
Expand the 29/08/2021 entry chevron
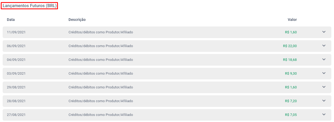(x=324, y=87)
